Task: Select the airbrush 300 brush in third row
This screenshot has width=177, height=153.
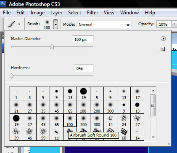Action: coord(97,121)
